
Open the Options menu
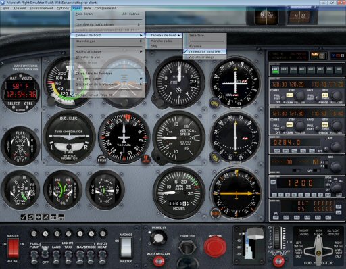(63, 8)
